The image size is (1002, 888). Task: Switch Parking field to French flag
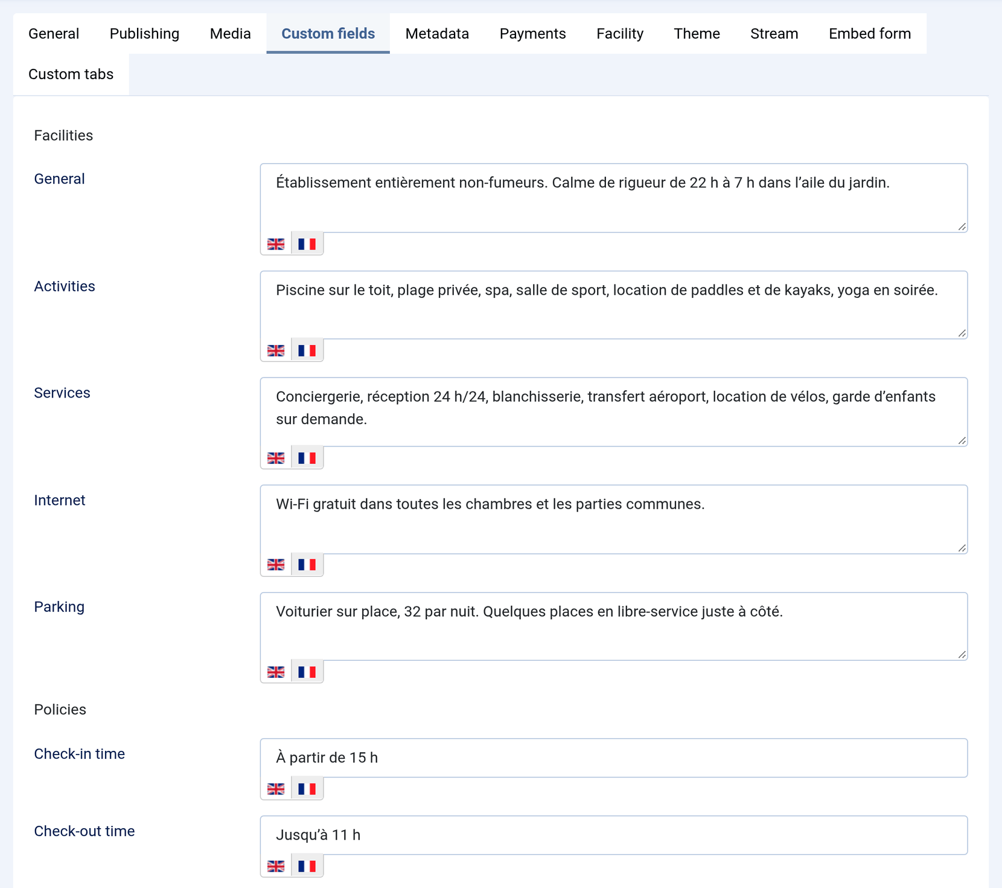[307, 672]
